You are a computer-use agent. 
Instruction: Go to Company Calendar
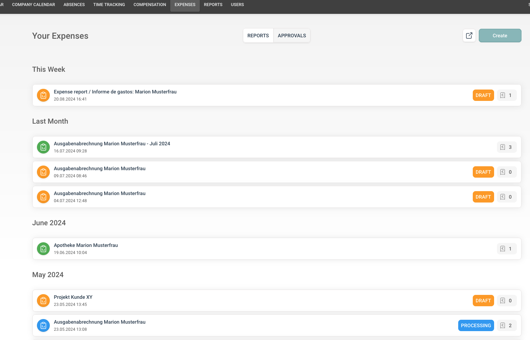tap(33, 5)
